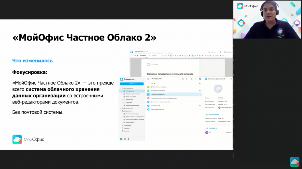Click the author avatar beside Кем изменено

point(219,108)
